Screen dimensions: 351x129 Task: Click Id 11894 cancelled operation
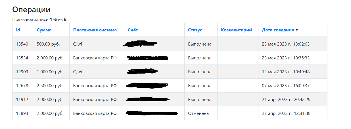pos(22,113)
